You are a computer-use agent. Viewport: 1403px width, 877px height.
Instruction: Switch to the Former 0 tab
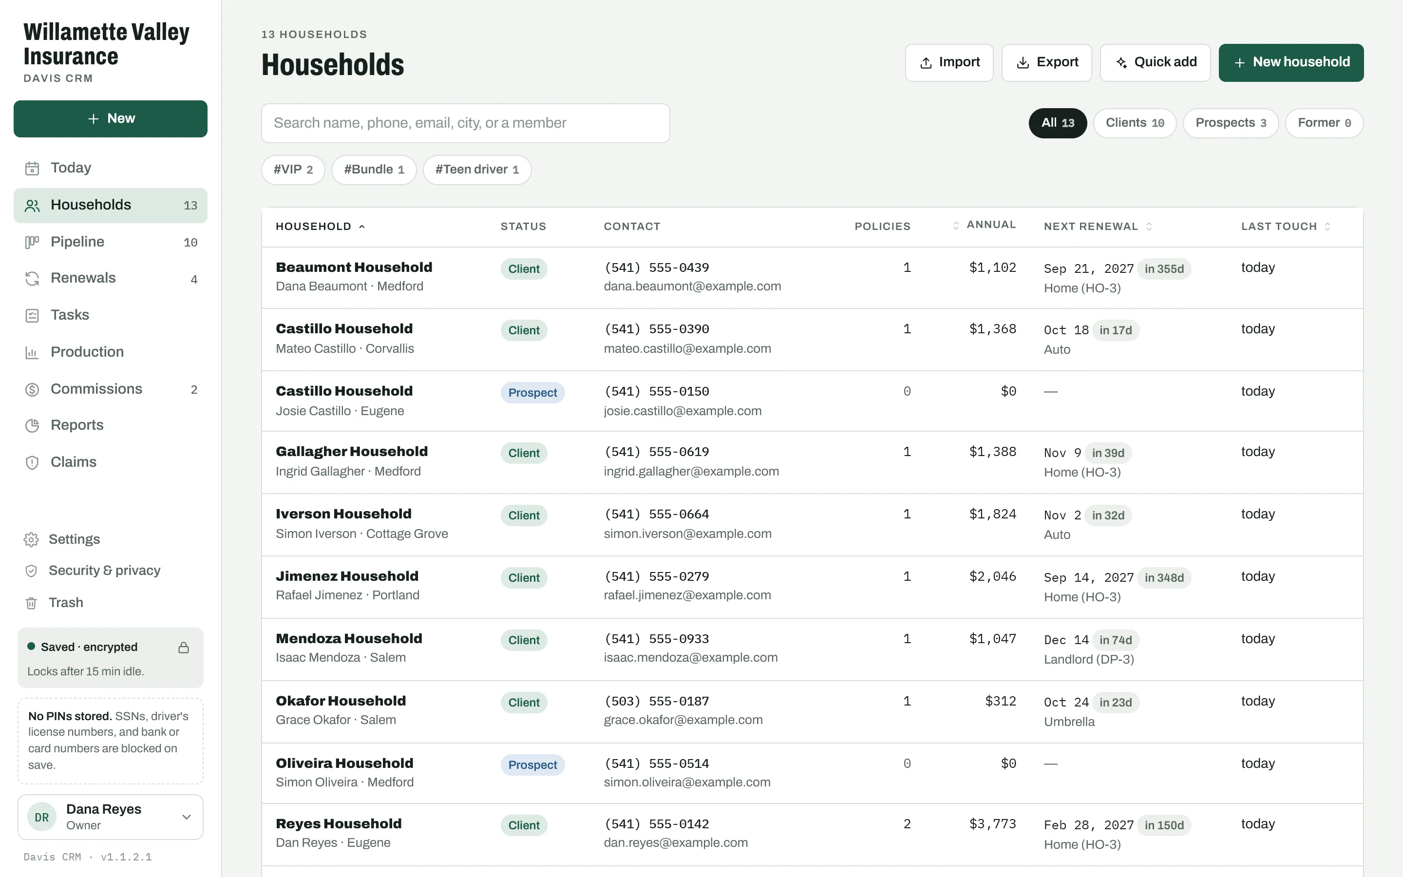click(x=1324, y=123)
